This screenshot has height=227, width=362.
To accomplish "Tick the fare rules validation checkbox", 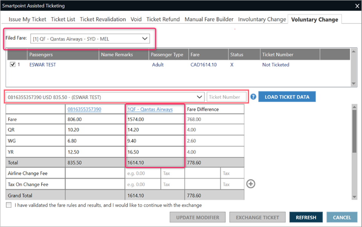I will 9,206.
